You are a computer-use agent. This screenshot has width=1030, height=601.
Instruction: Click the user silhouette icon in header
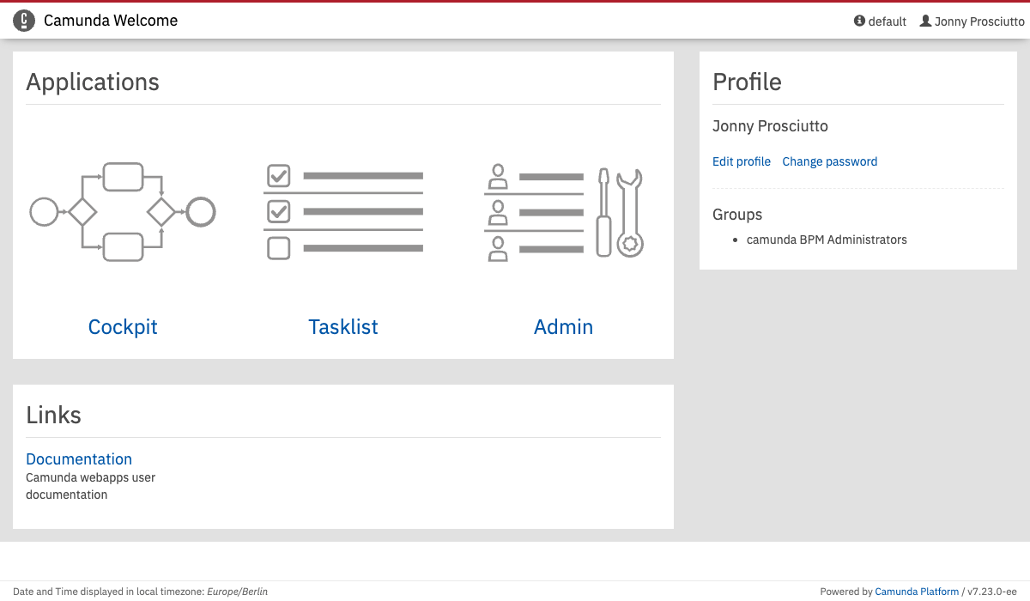tap(925, 21)
